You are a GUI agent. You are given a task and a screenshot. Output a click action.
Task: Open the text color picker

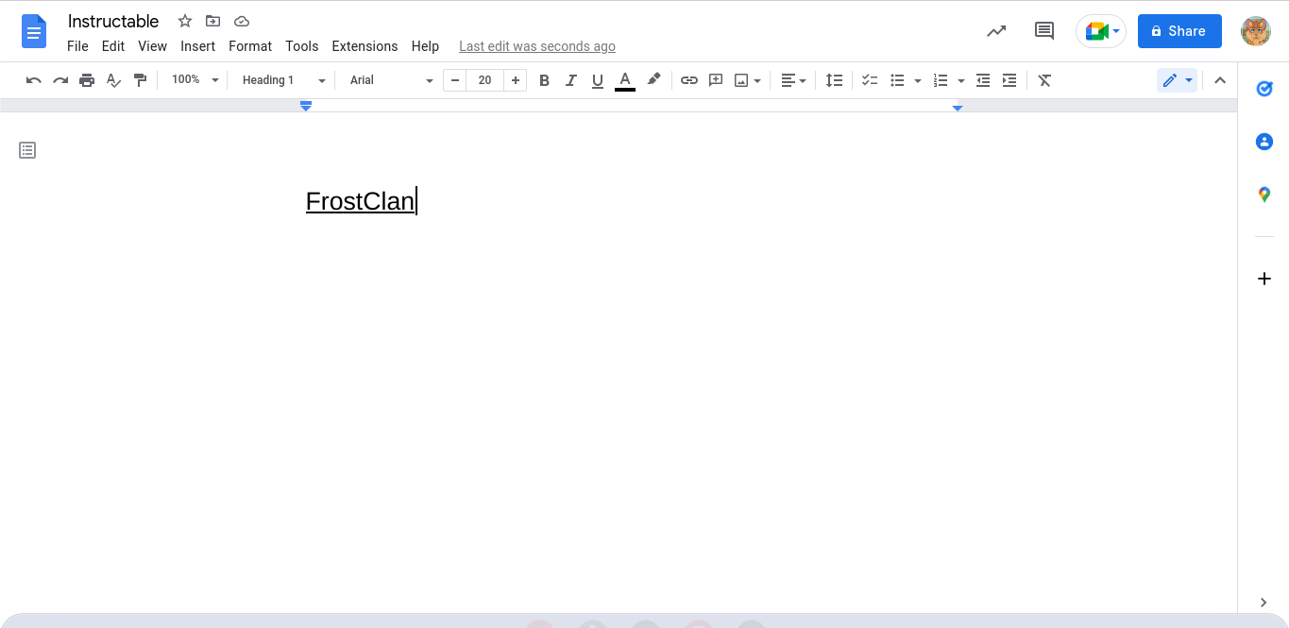point(624,80)
